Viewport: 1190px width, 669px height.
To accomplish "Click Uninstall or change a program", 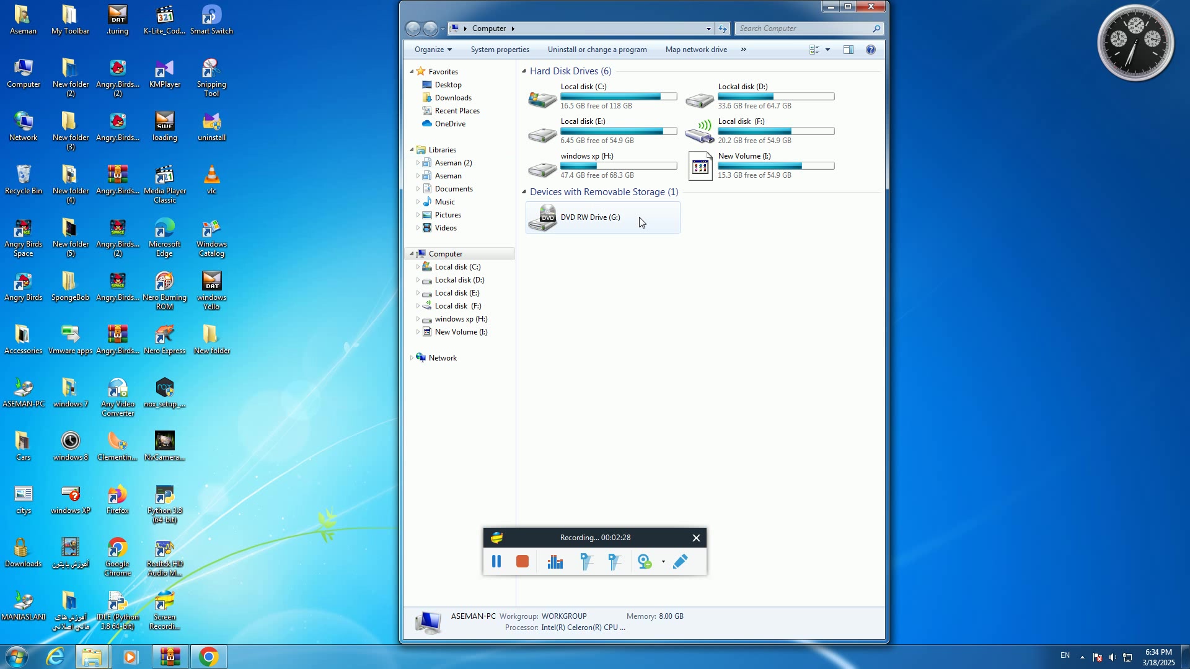I will tap(597, 50).
